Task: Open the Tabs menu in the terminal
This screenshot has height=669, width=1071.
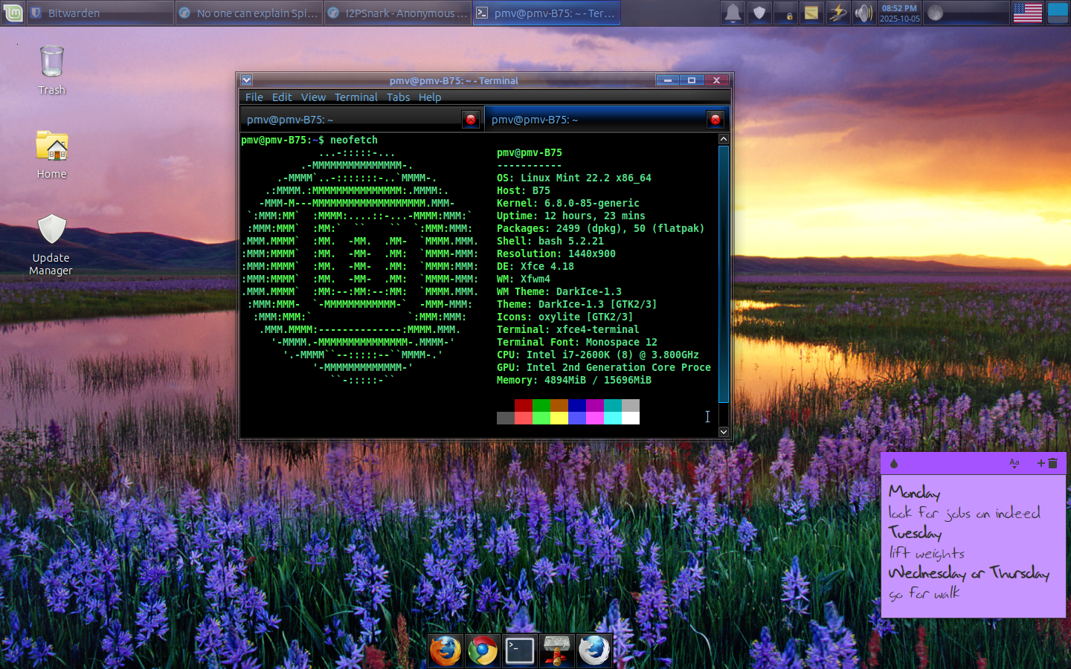Action: coord(398,97)
